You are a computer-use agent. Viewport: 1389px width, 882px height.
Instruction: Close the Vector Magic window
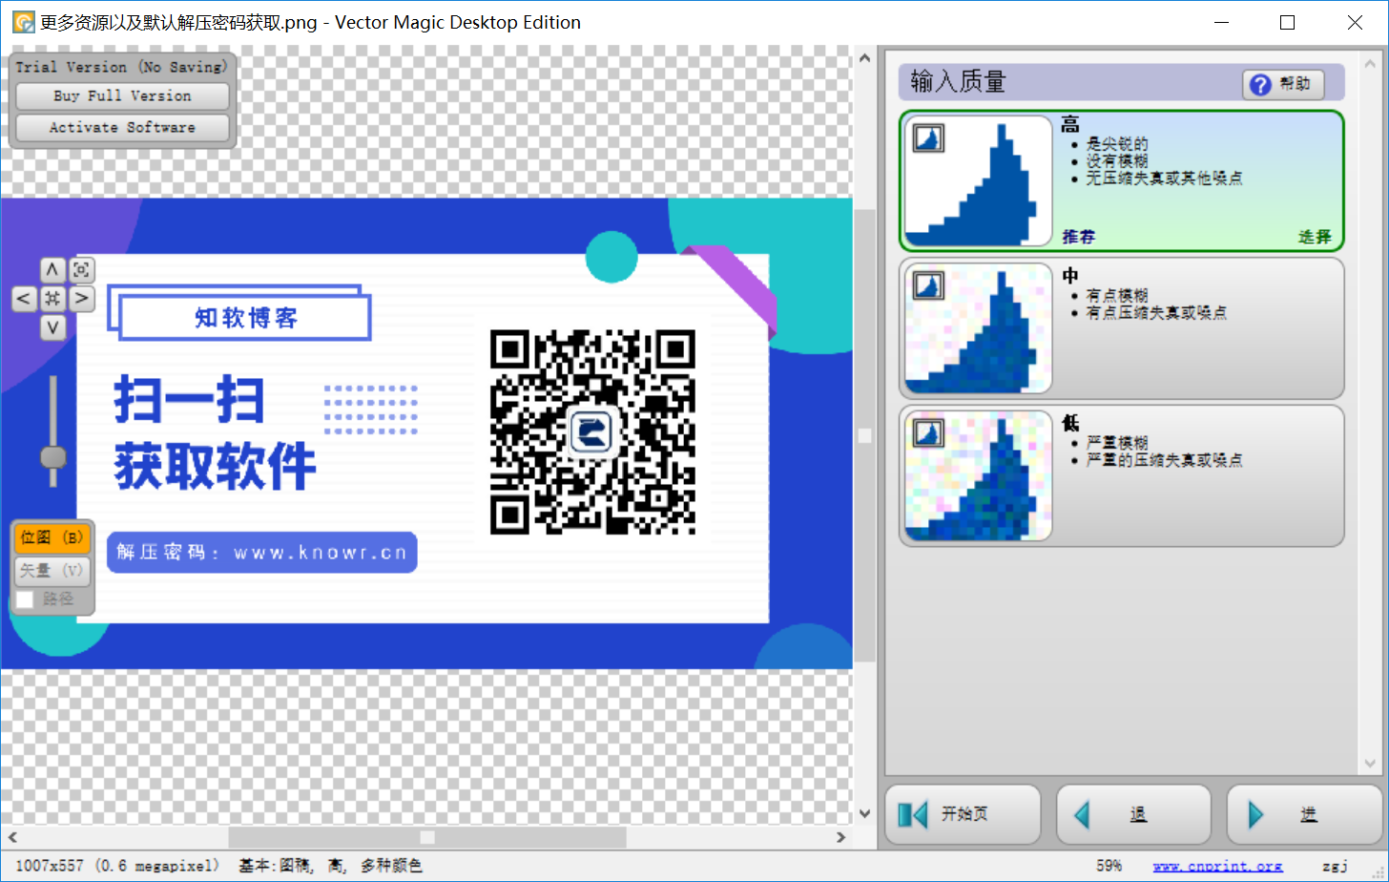point(1355,22)
